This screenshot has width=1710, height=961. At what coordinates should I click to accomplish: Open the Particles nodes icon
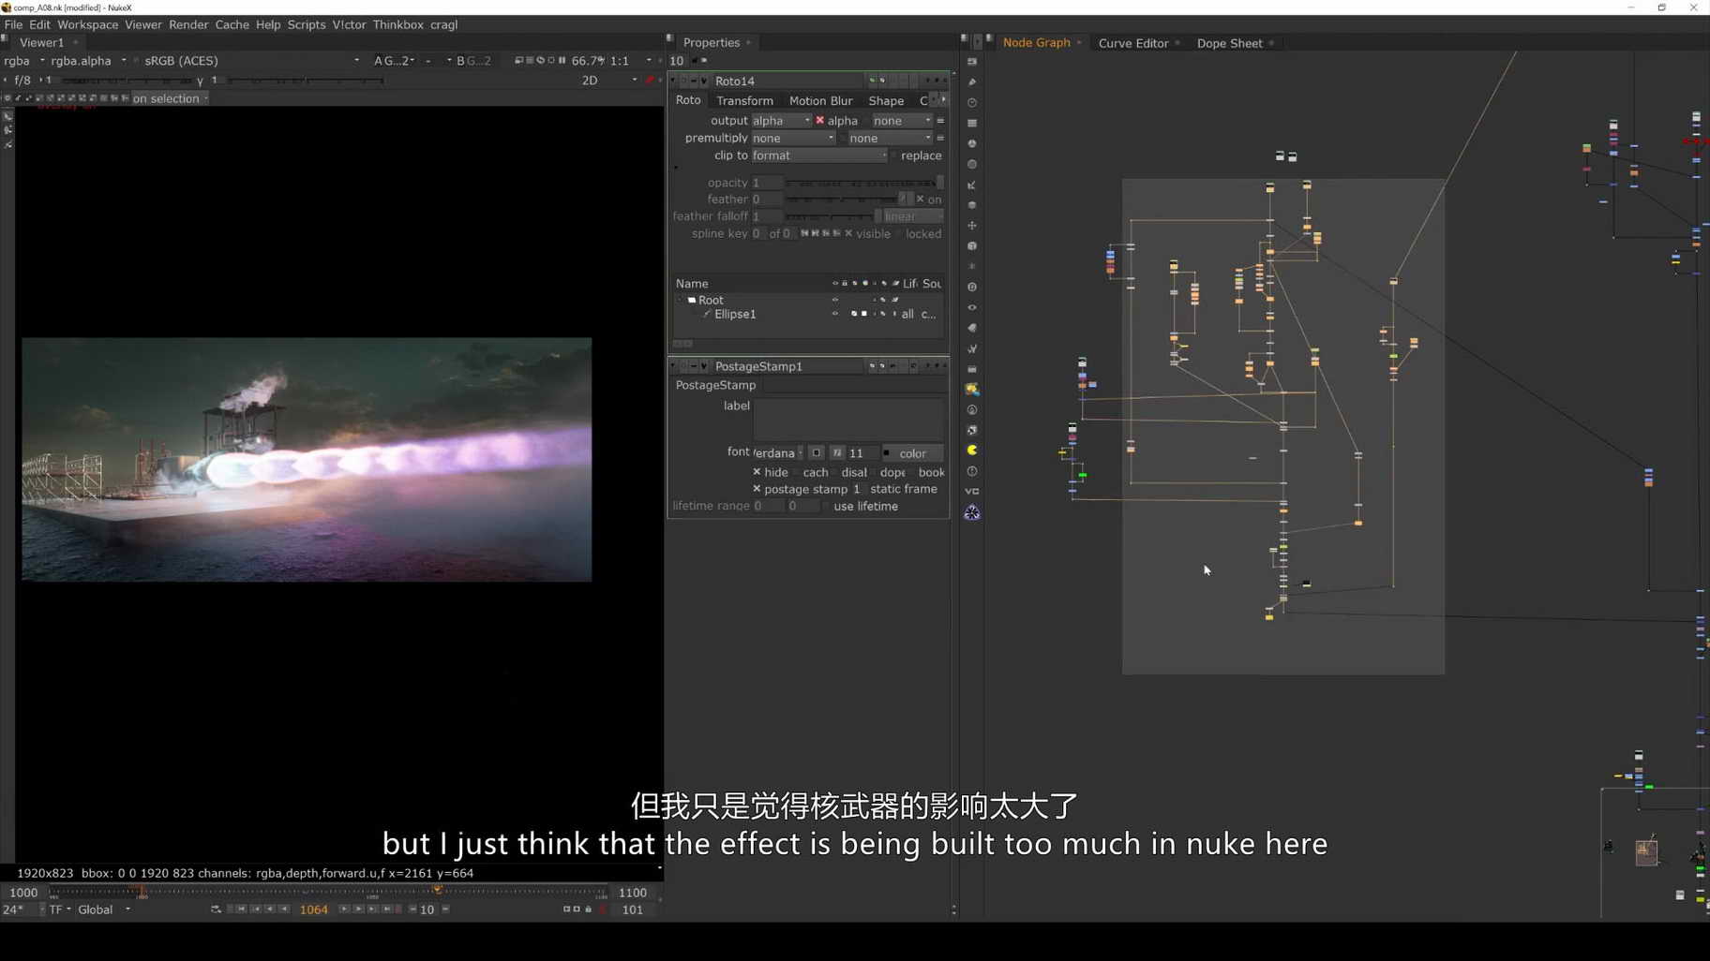pos(972,267)
